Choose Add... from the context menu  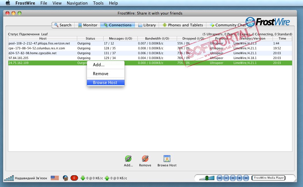pos(106,65)
